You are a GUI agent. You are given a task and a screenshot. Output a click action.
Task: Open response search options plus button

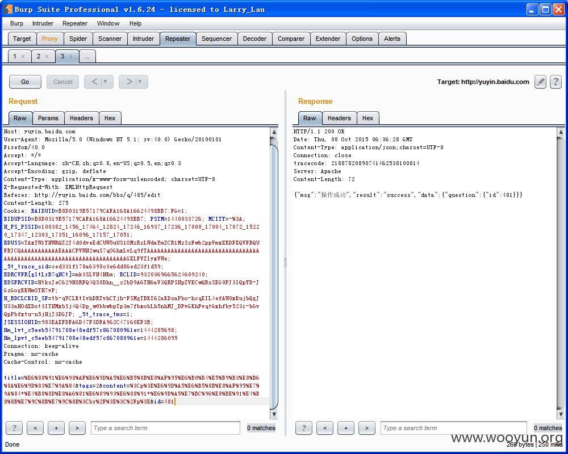tap(345, 428)
